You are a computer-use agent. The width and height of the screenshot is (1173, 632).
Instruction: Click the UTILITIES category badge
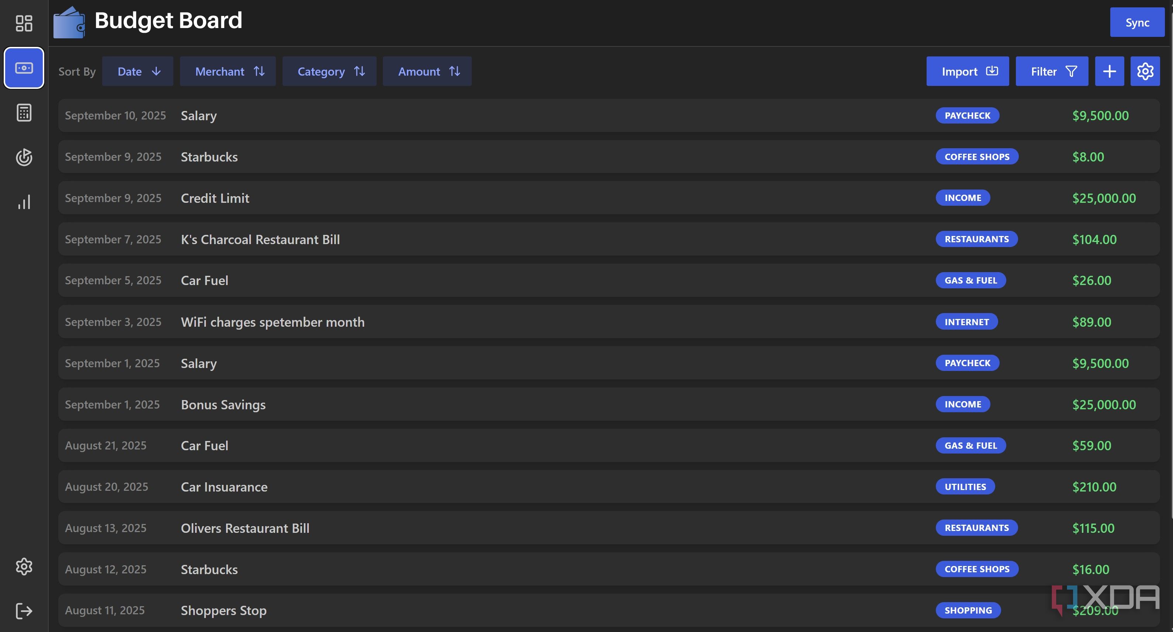coord(965,486)
